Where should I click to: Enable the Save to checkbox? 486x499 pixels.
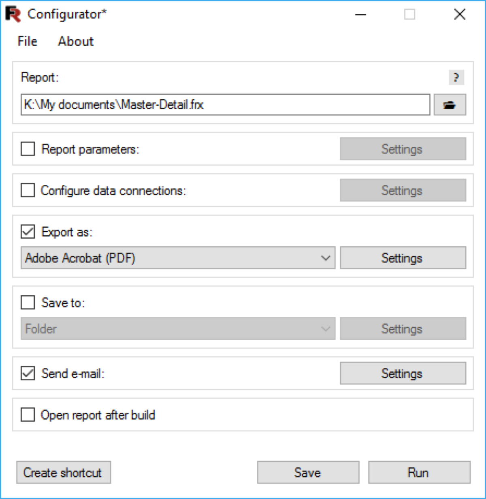click(x=28, y=303)
